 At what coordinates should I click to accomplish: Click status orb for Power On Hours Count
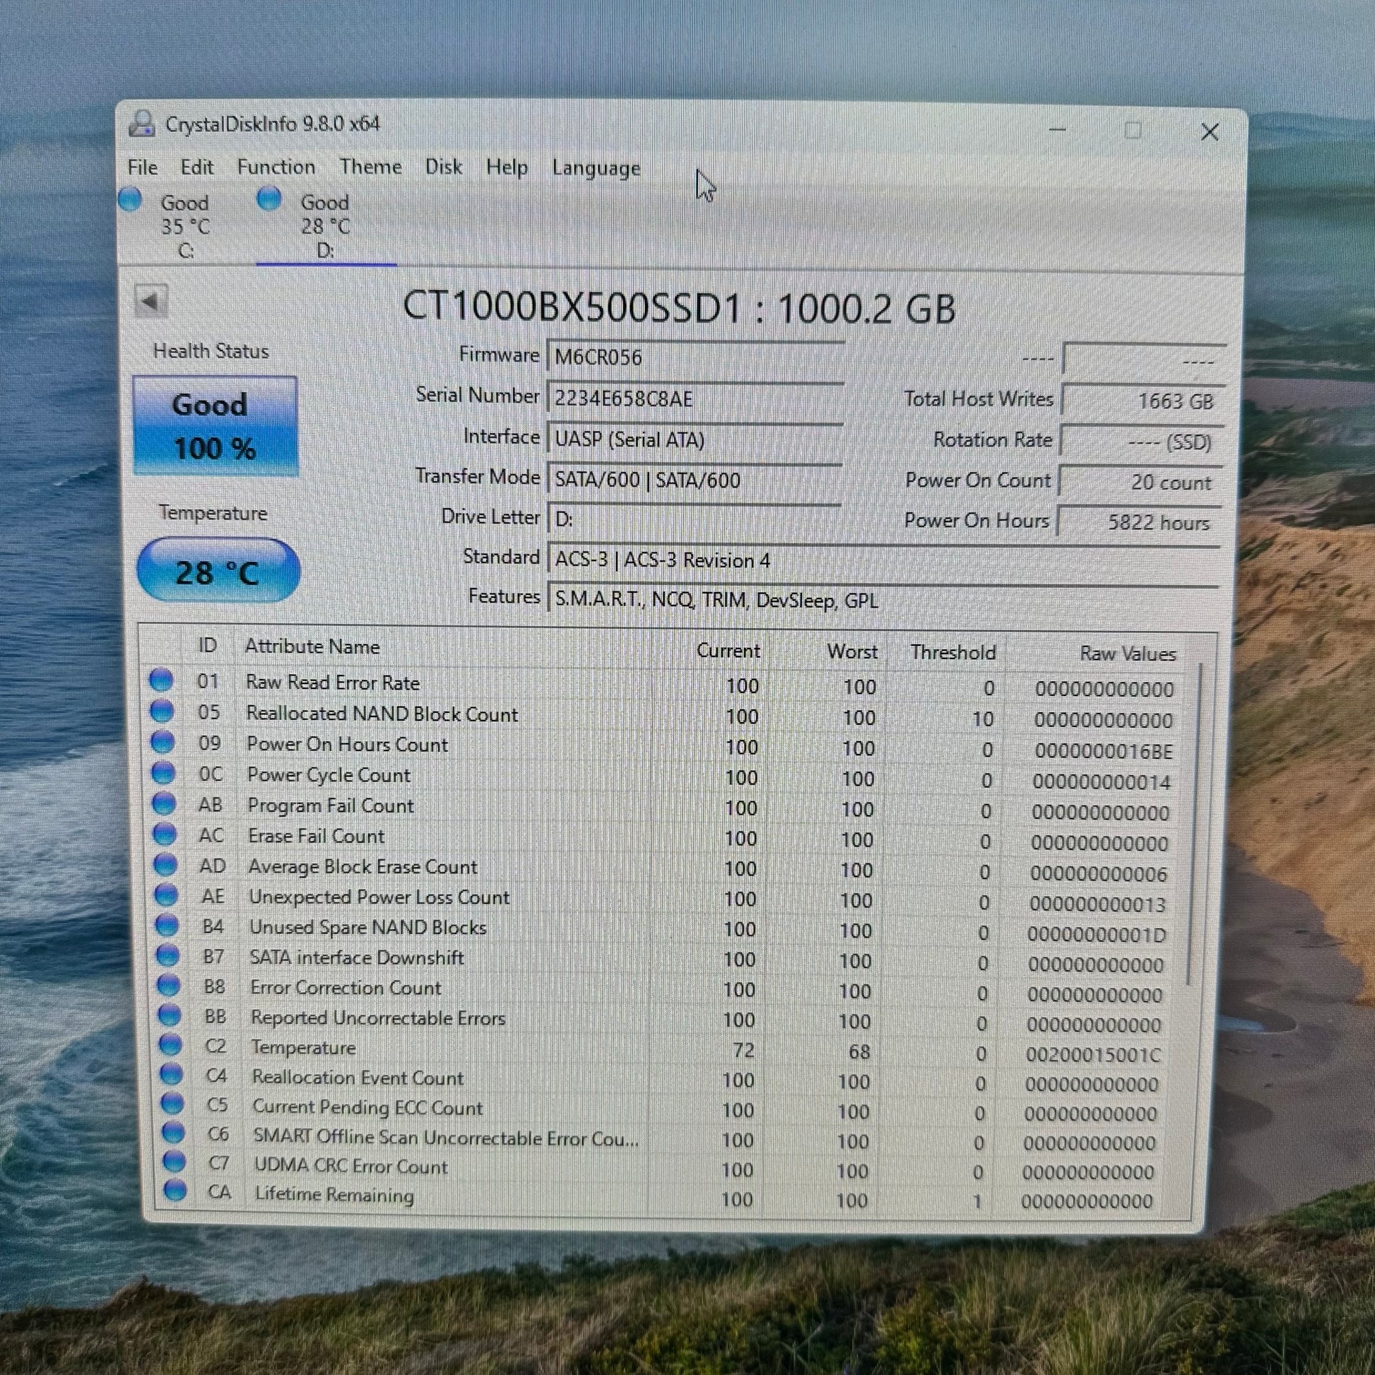[163, 742]
